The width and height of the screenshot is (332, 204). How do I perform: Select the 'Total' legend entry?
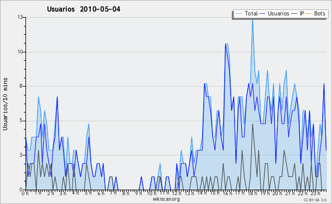pos(247,13)
